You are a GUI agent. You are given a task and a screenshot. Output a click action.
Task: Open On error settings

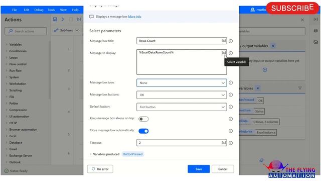100,169
